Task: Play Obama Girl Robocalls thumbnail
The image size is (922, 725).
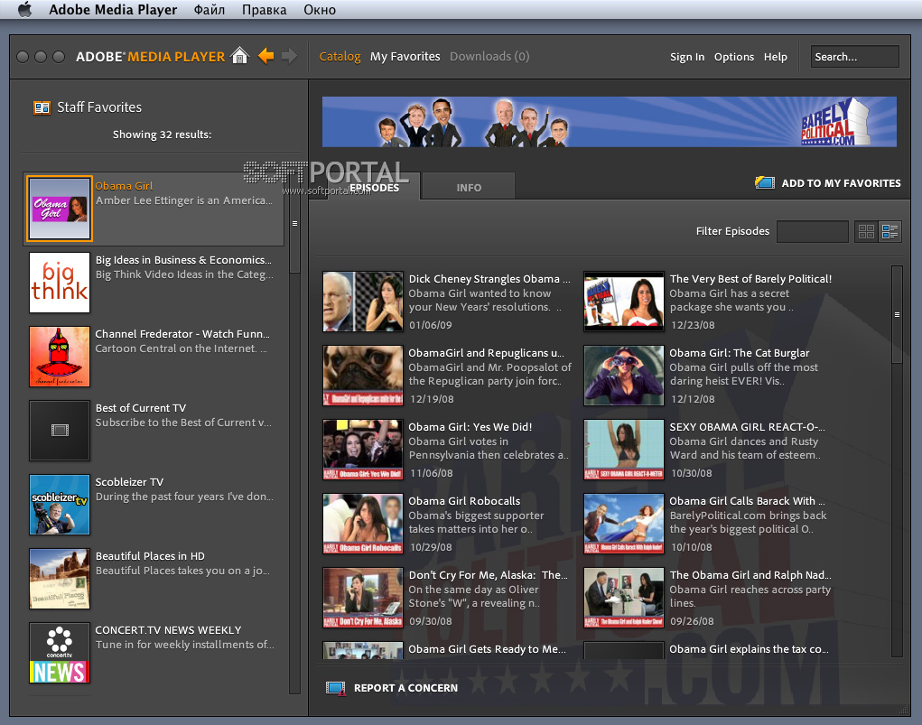Action: point(363,524)
